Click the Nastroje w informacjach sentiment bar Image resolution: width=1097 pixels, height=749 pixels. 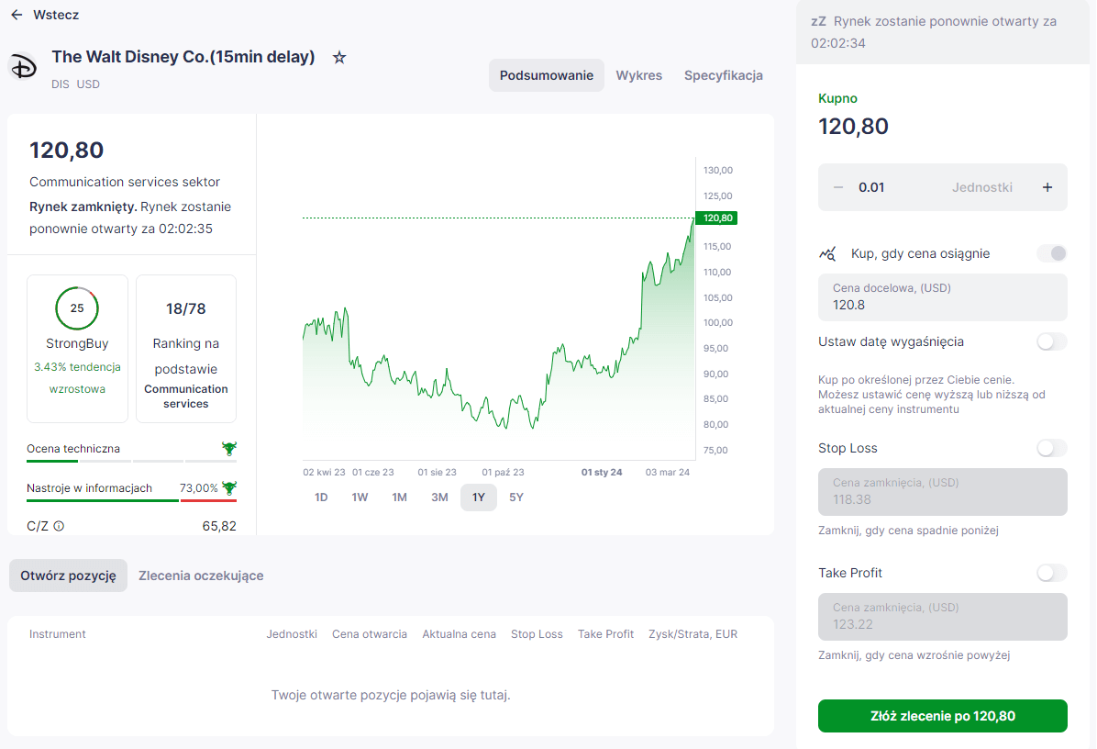[131, 500]
